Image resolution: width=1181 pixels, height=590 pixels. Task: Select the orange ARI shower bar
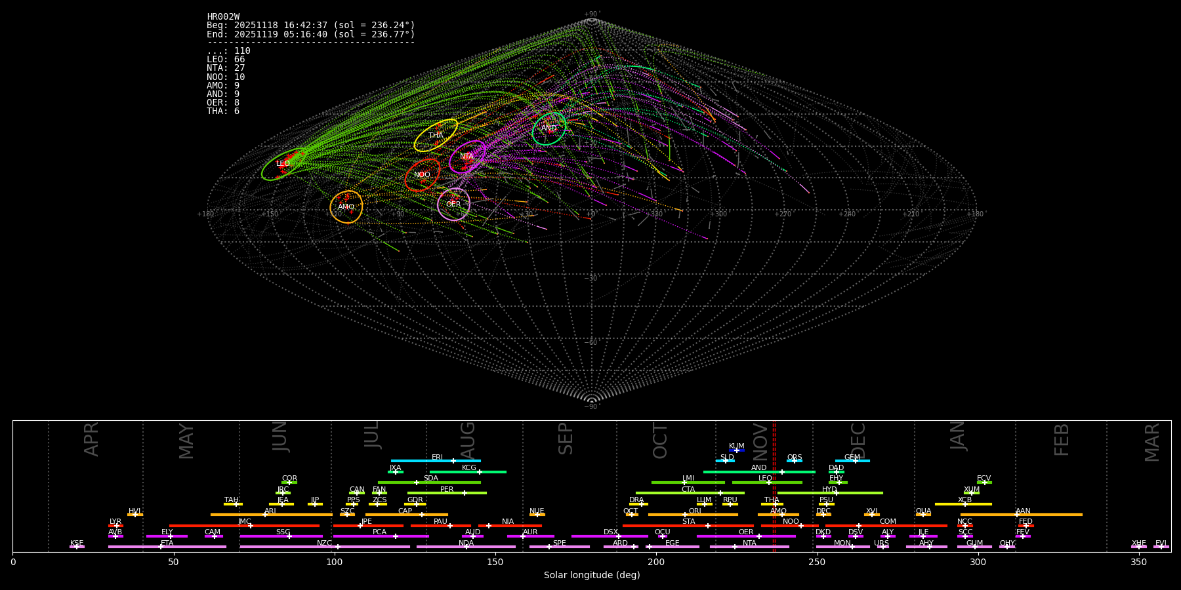tap(272, 515)
